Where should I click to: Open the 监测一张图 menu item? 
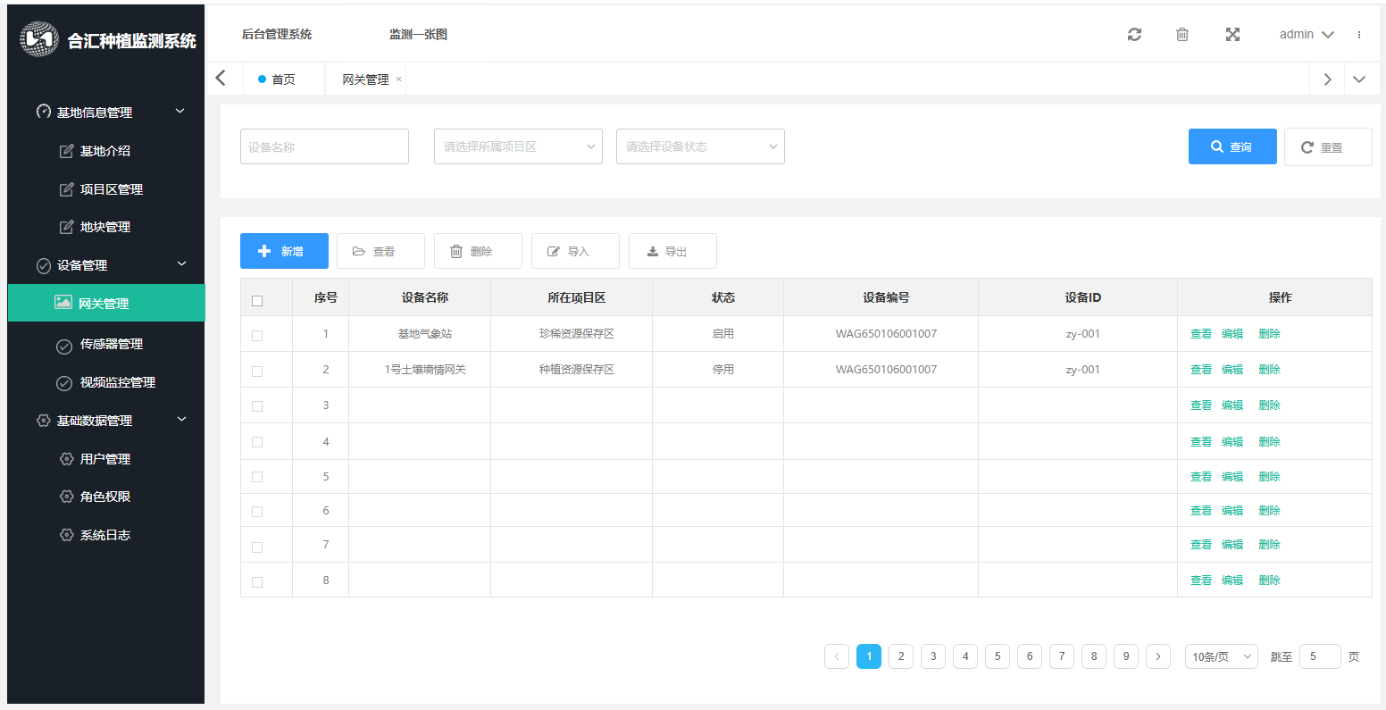pos(418,35)
